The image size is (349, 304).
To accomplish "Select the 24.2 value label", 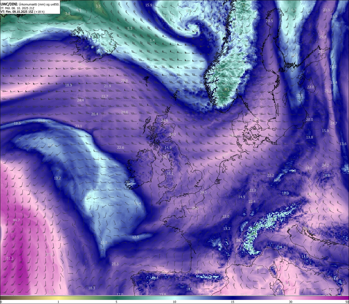I will coord(325,165).
